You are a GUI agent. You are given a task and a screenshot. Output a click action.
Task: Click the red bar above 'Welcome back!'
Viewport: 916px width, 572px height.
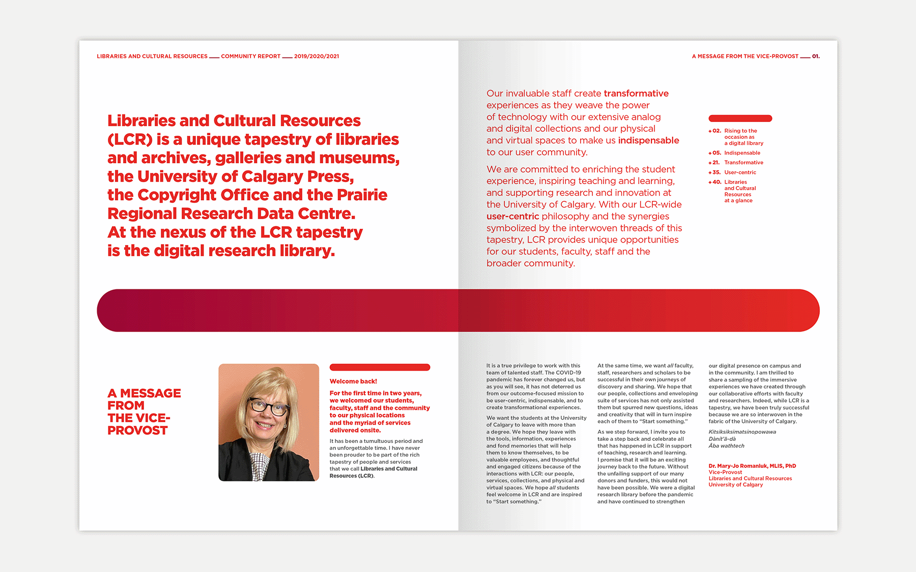point(380,367)
